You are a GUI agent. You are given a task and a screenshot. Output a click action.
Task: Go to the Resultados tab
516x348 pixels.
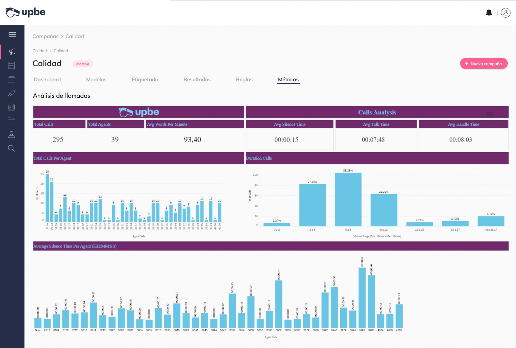197,80
